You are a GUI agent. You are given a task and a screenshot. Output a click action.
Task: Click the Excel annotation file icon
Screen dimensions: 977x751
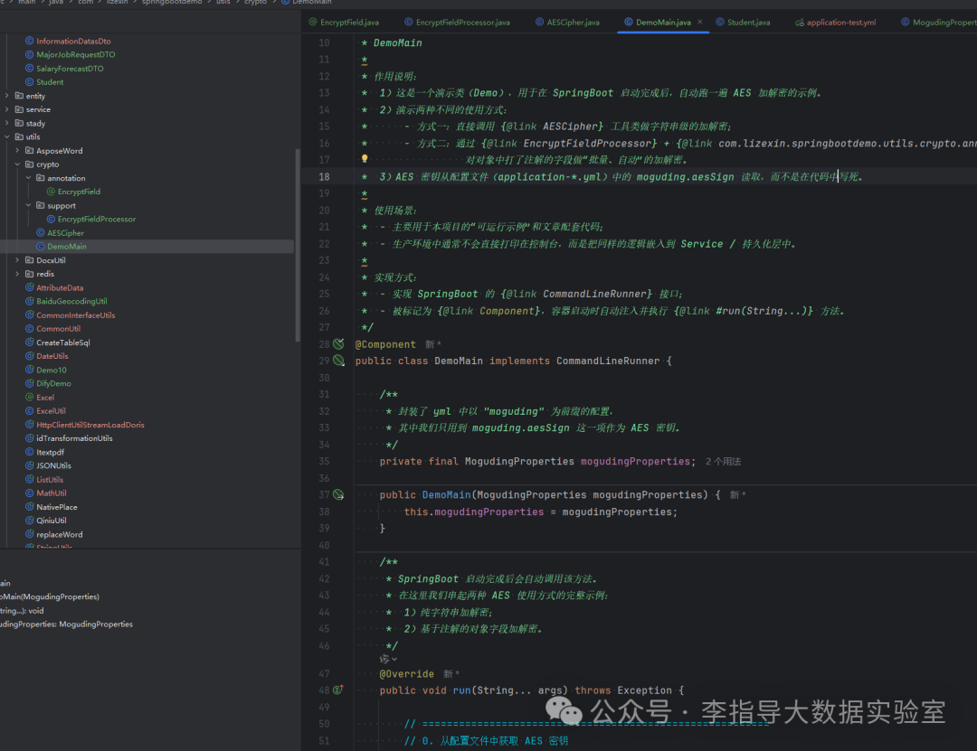pyautogui.click(x=29, y=398)
